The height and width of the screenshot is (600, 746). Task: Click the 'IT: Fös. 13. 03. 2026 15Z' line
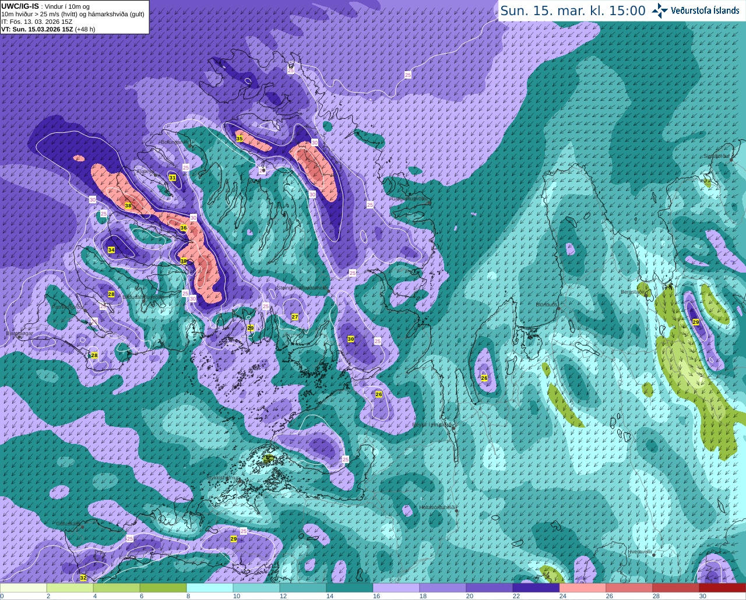tap(37, 22)
